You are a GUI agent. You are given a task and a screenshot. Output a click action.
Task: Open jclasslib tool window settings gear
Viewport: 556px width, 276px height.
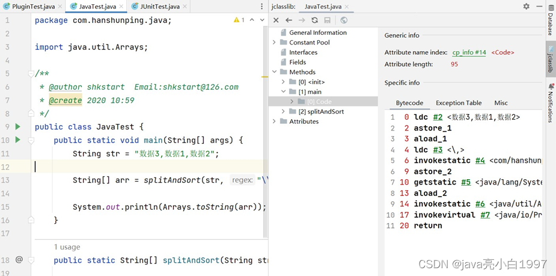526,7
